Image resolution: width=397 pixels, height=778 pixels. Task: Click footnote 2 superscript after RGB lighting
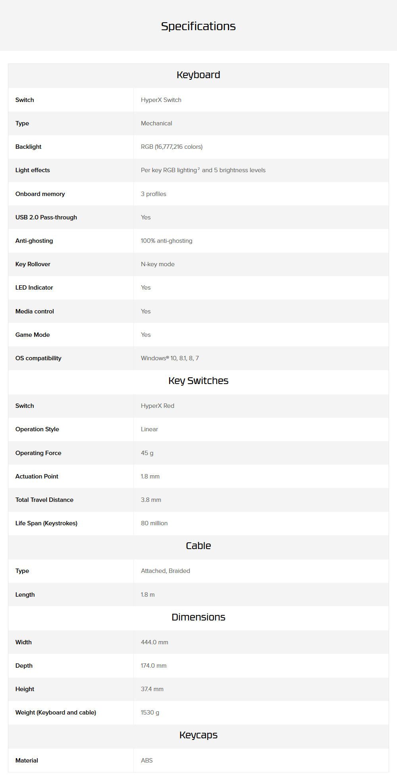pos(199,169)
